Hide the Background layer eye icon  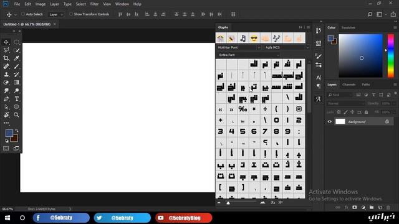pyautogui.click(x=330, y=122)
